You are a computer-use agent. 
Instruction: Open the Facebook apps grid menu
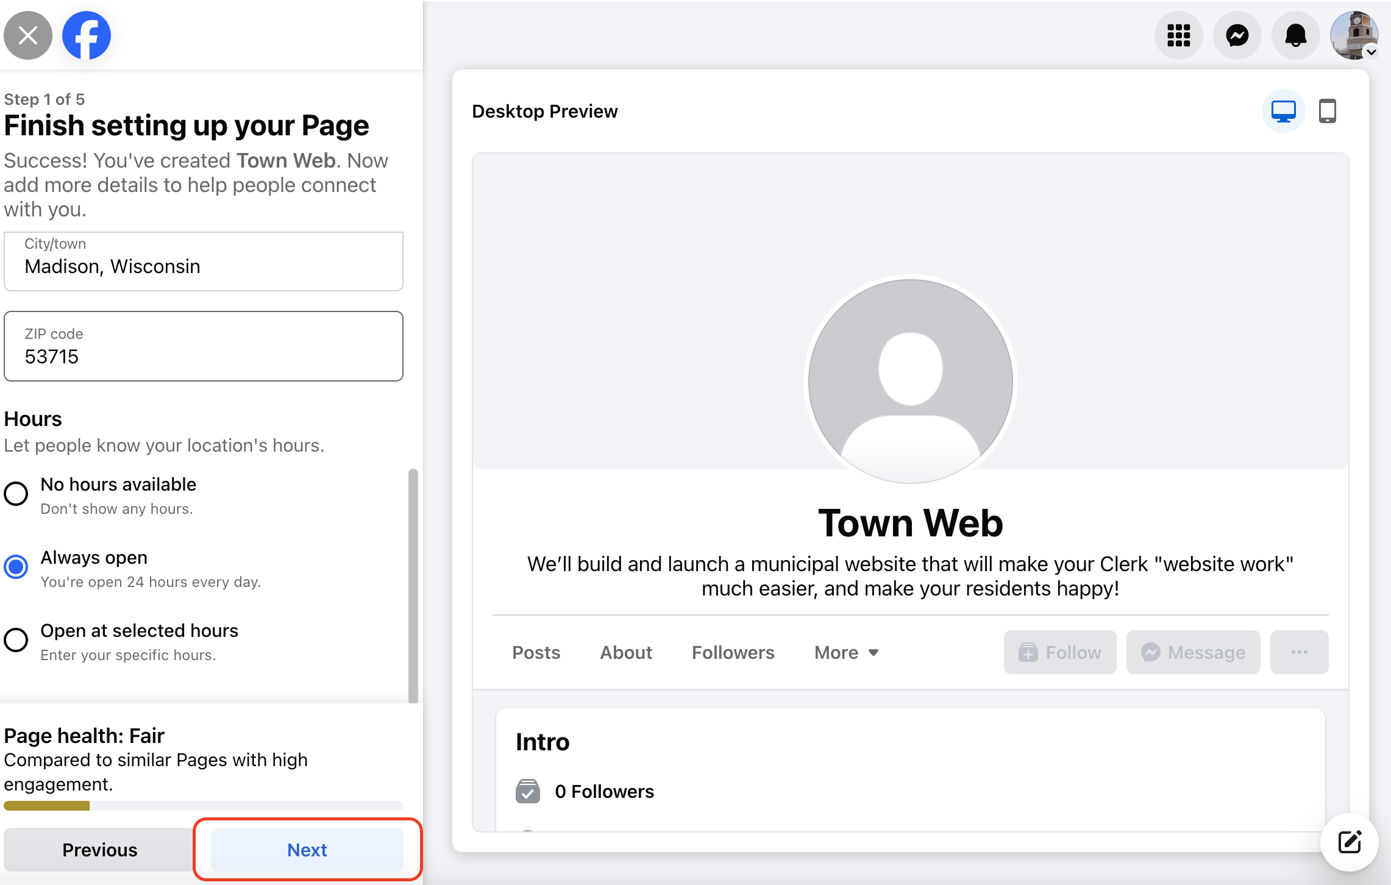point(1179,35)
